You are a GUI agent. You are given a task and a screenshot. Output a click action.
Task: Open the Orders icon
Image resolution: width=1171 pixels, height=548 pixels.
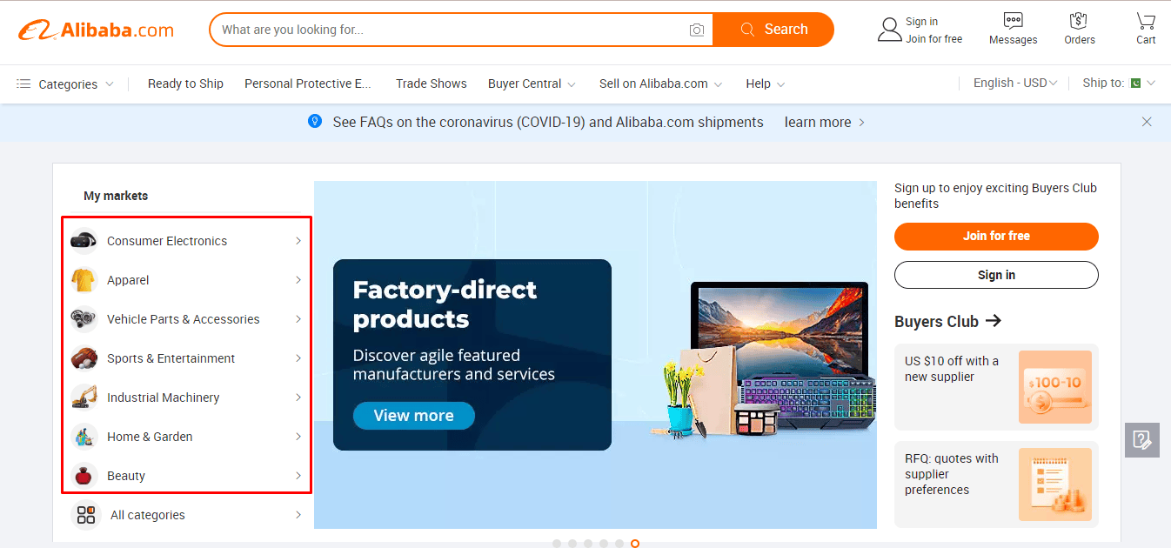pyautogui.click(x=1080, y=20)
